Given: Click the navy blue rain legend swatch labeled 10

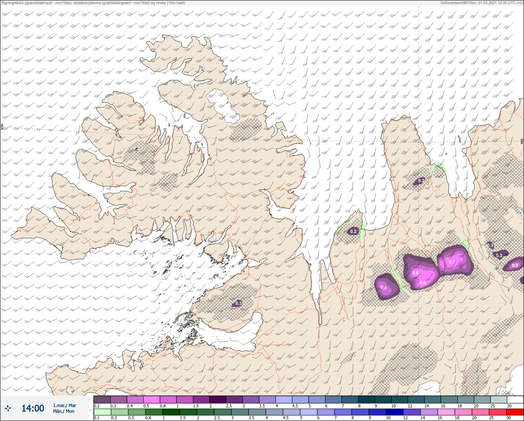Looking at the screenshot, I should 395,412.
